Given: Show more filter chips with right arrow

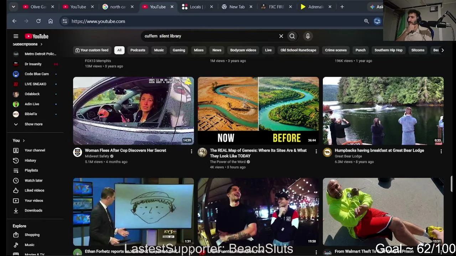Looking at the screenshot, I should (x=442, y=50).
